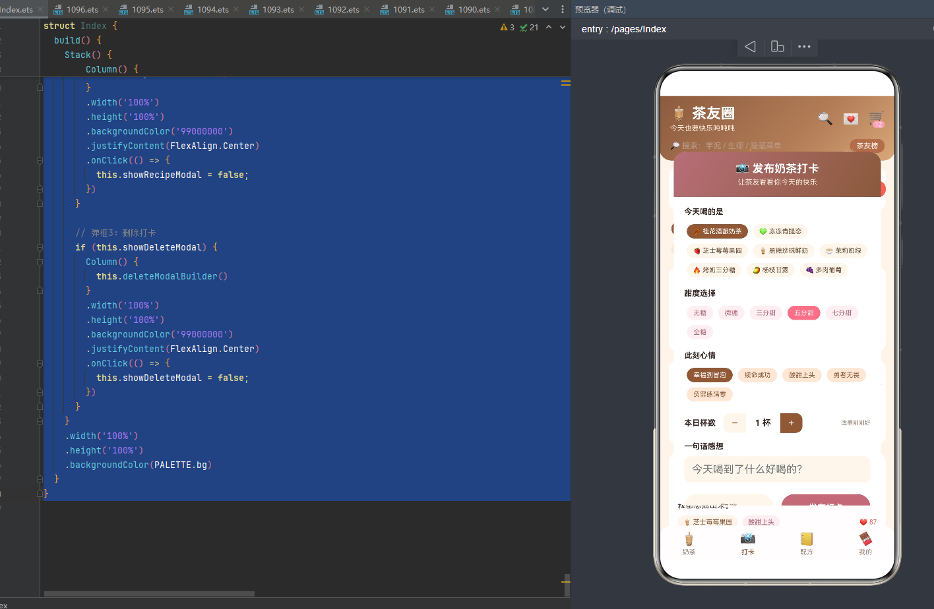Image resolution: width=934 pixels, height=609 pixels.
Task: Click the 今天喝到了什么好喝的? text field
Action: tap(777, 469)
